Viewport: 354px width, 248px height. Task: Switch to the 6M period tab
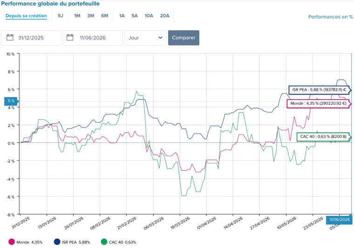click(104, 16)
